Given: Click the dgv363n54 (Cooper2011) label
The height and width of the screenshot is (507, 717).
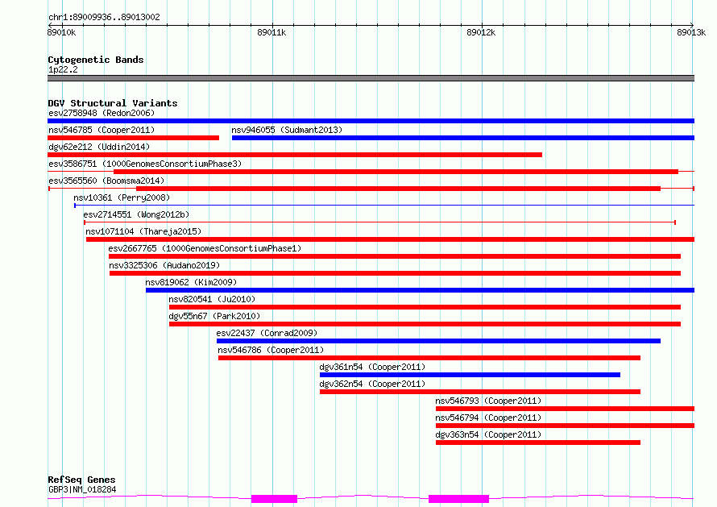Looking at the screenshot, I should click(x=488, y=434).
